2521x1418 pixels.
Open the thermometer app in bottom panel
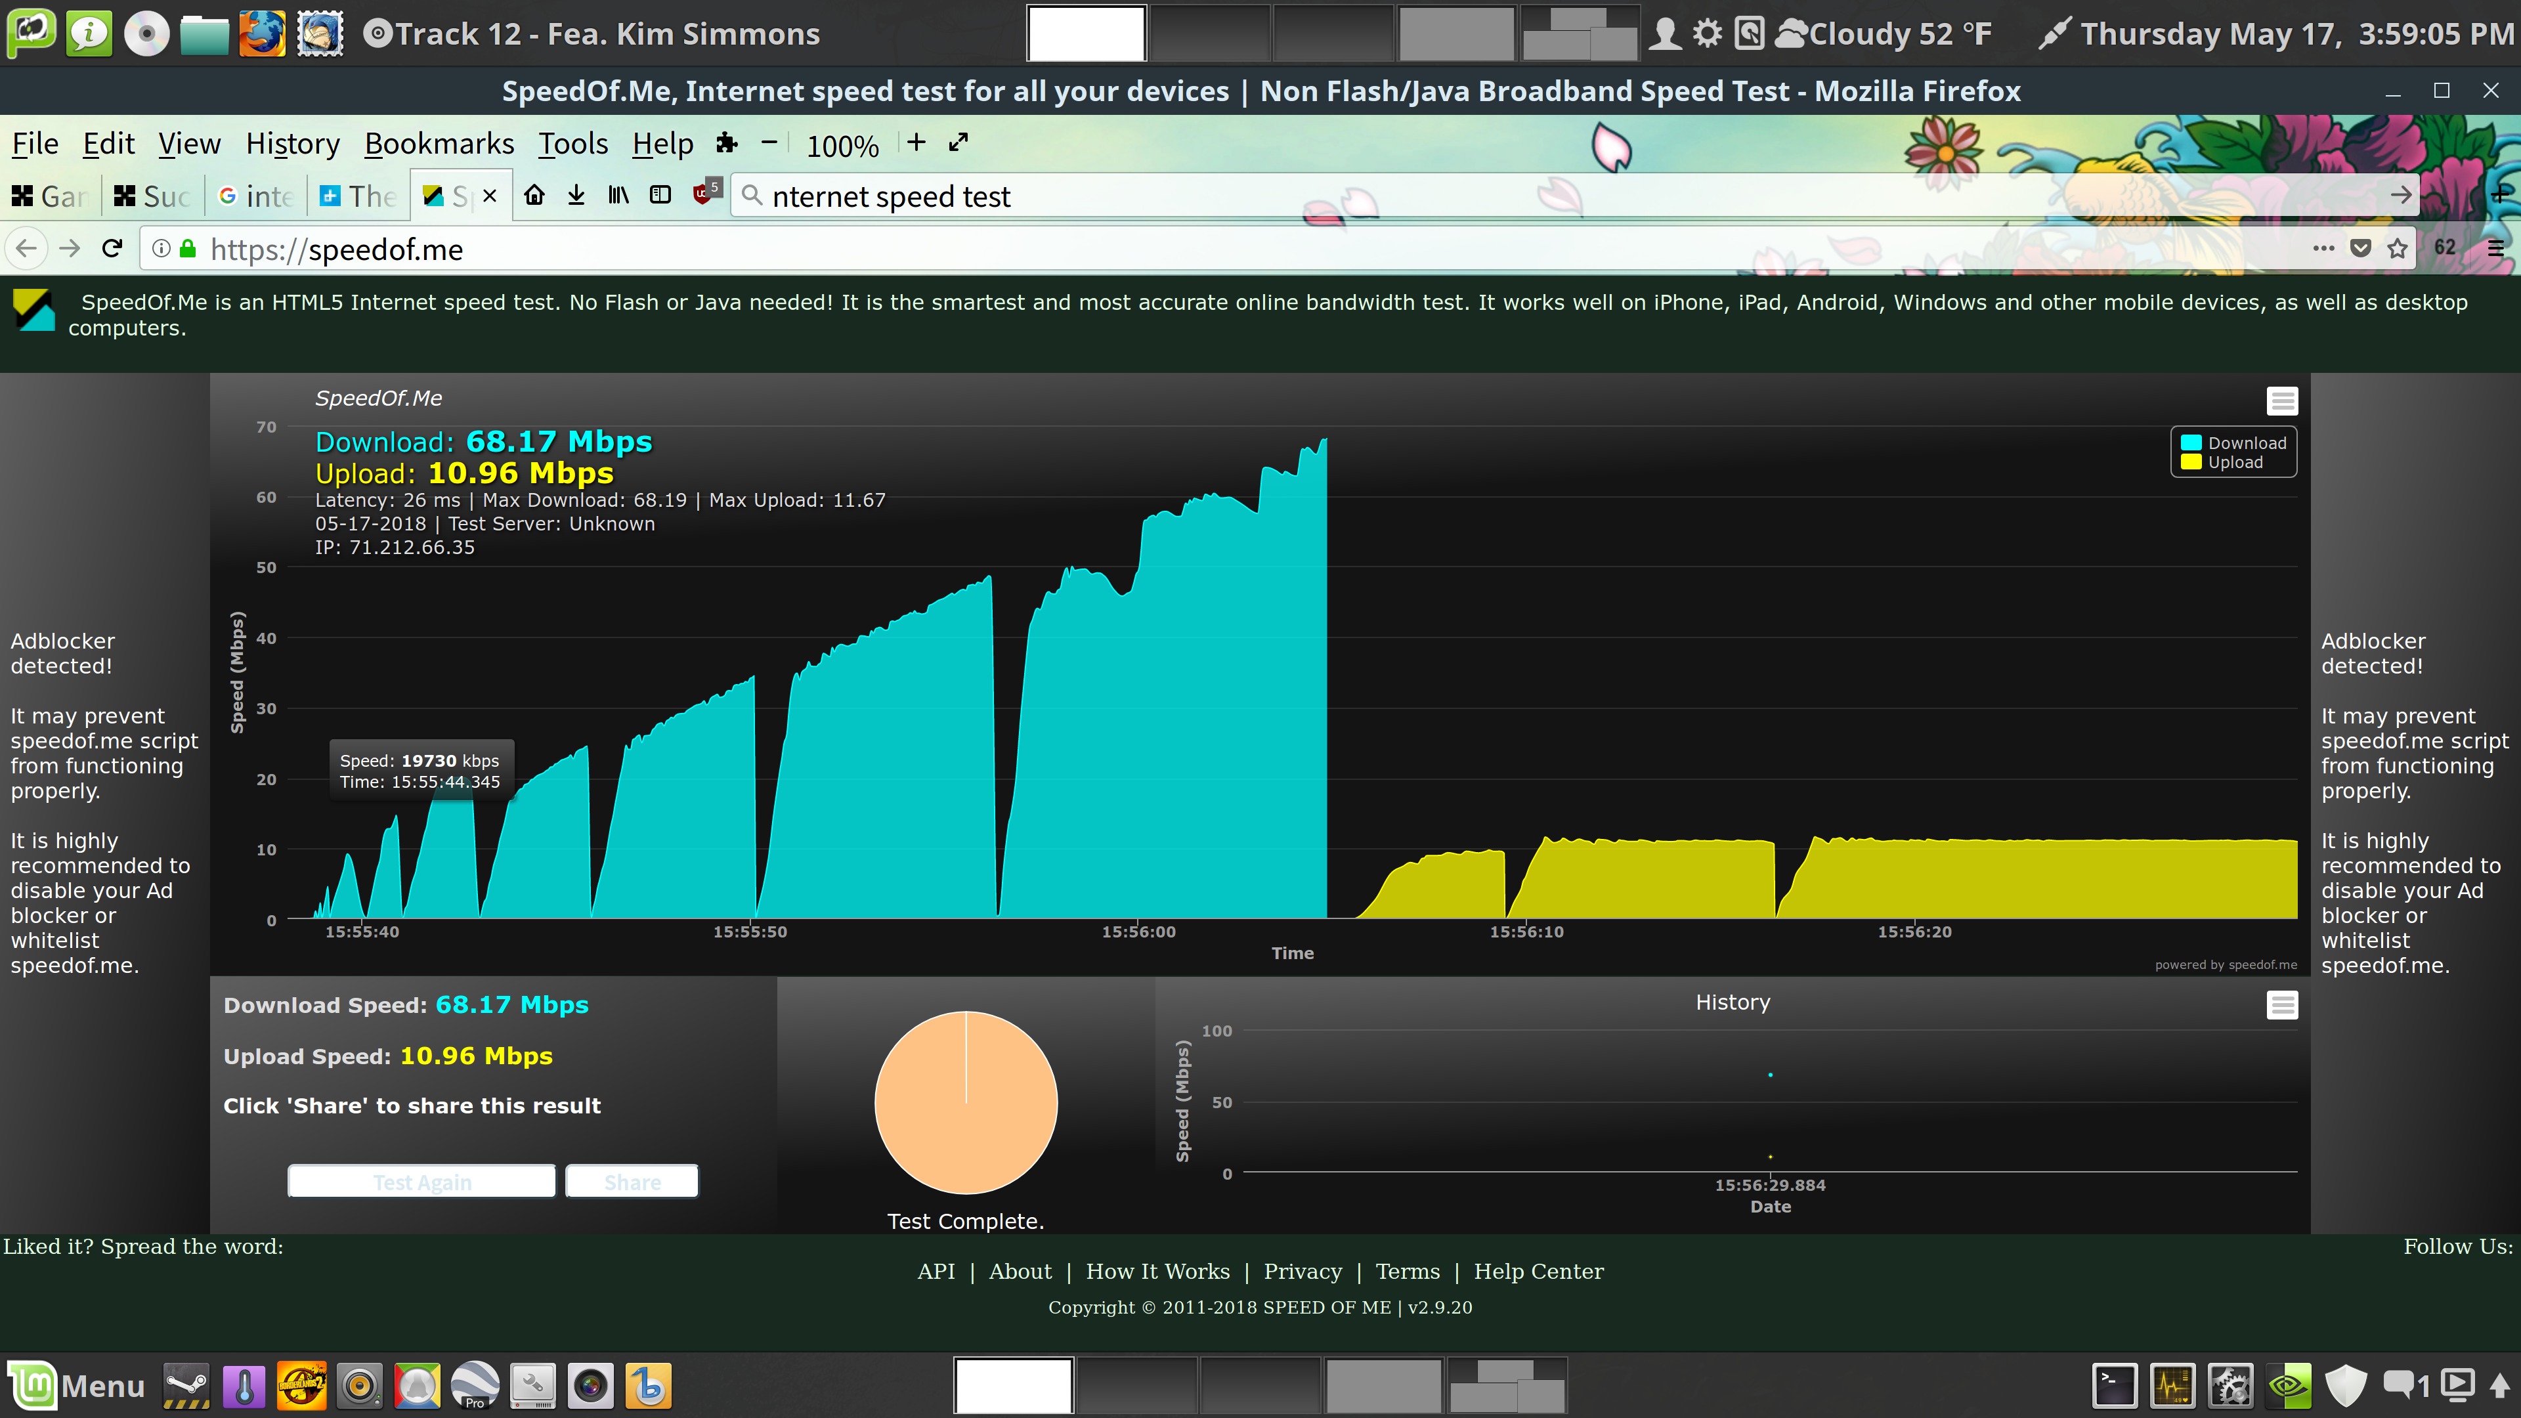(244, 1386)
